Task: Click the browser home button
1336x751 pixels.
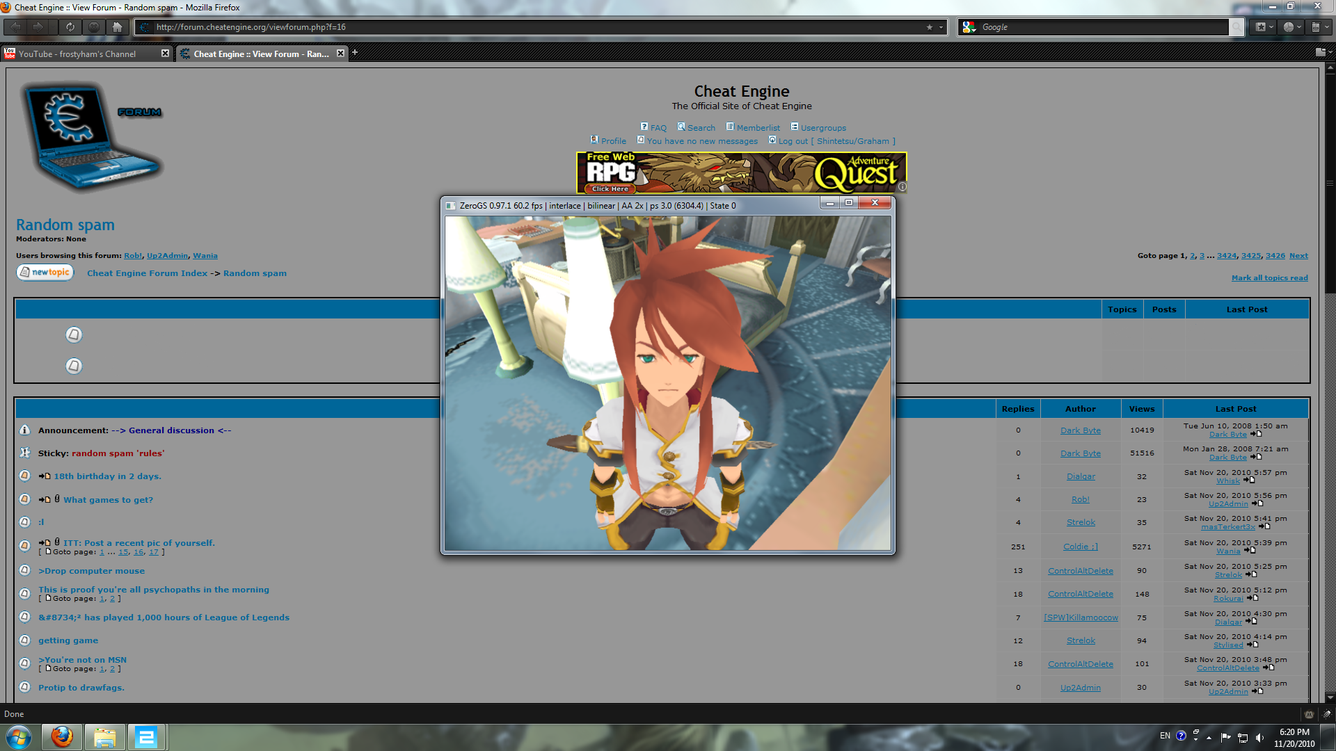Action: 118,27
